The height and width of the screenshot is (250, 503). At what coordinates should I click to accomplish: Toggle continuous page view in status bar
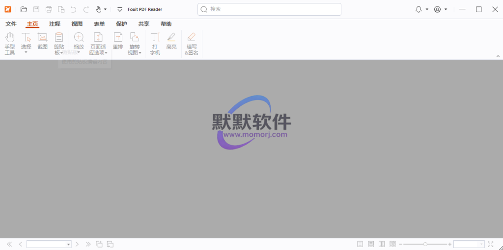pyautogui.click(x=371, y=244)
